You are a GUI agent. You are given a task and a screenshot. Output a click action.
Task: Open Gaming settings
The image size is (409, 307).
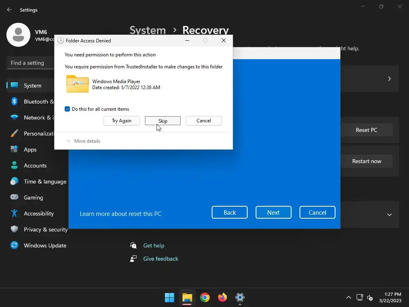tap(34, 197)
